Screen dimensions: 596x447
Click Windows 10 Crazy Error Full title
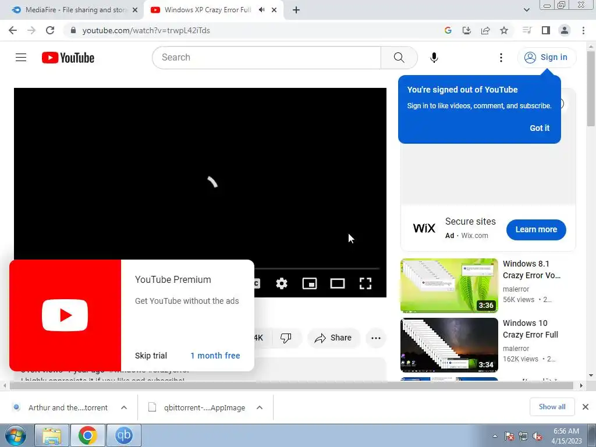(x=530, y=329)
